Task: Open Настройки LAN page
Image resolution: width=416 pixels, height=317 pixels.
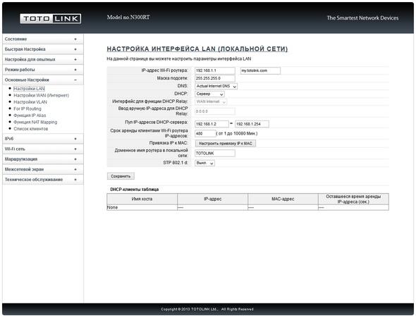Action: pos(29,89)
